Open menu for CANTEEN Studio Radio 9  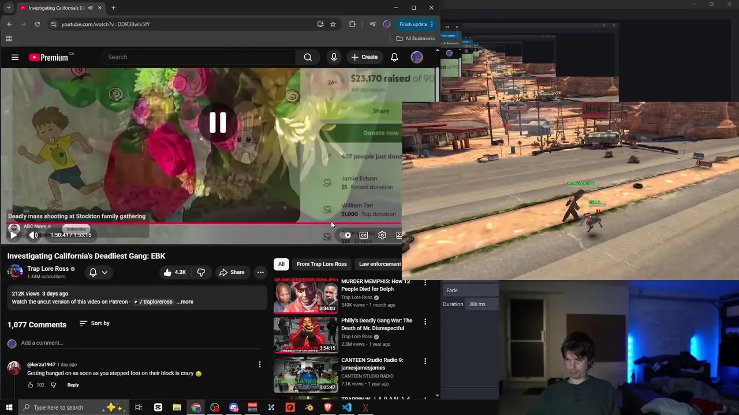click(426, 361)
